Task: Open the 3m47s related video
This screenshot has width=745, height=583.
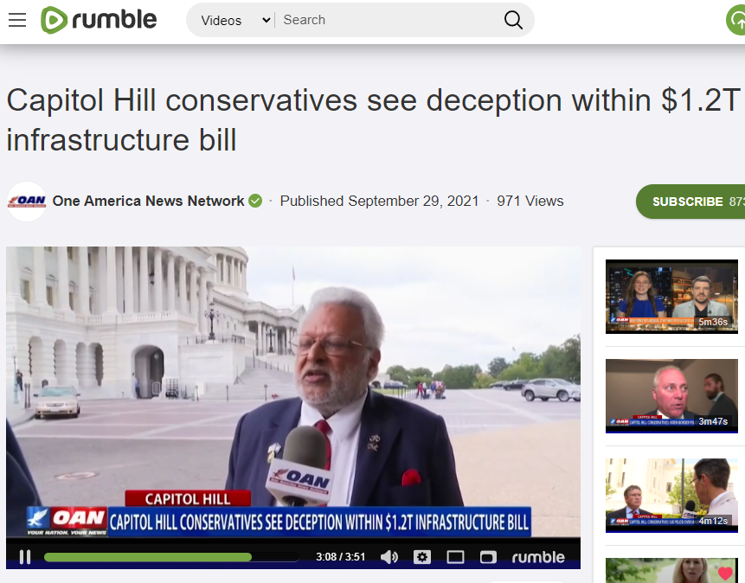Action: [671, 396]
